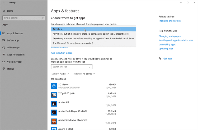This screenshot has width=198, height=130.
Task: Go to Video playback settings
Action: [x=15, y=62]
